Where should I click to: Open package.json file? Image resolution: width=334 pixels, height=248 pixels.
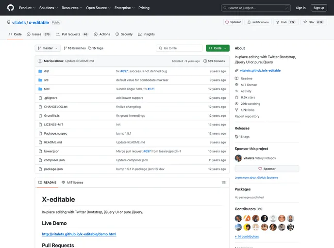pos(53,169)
